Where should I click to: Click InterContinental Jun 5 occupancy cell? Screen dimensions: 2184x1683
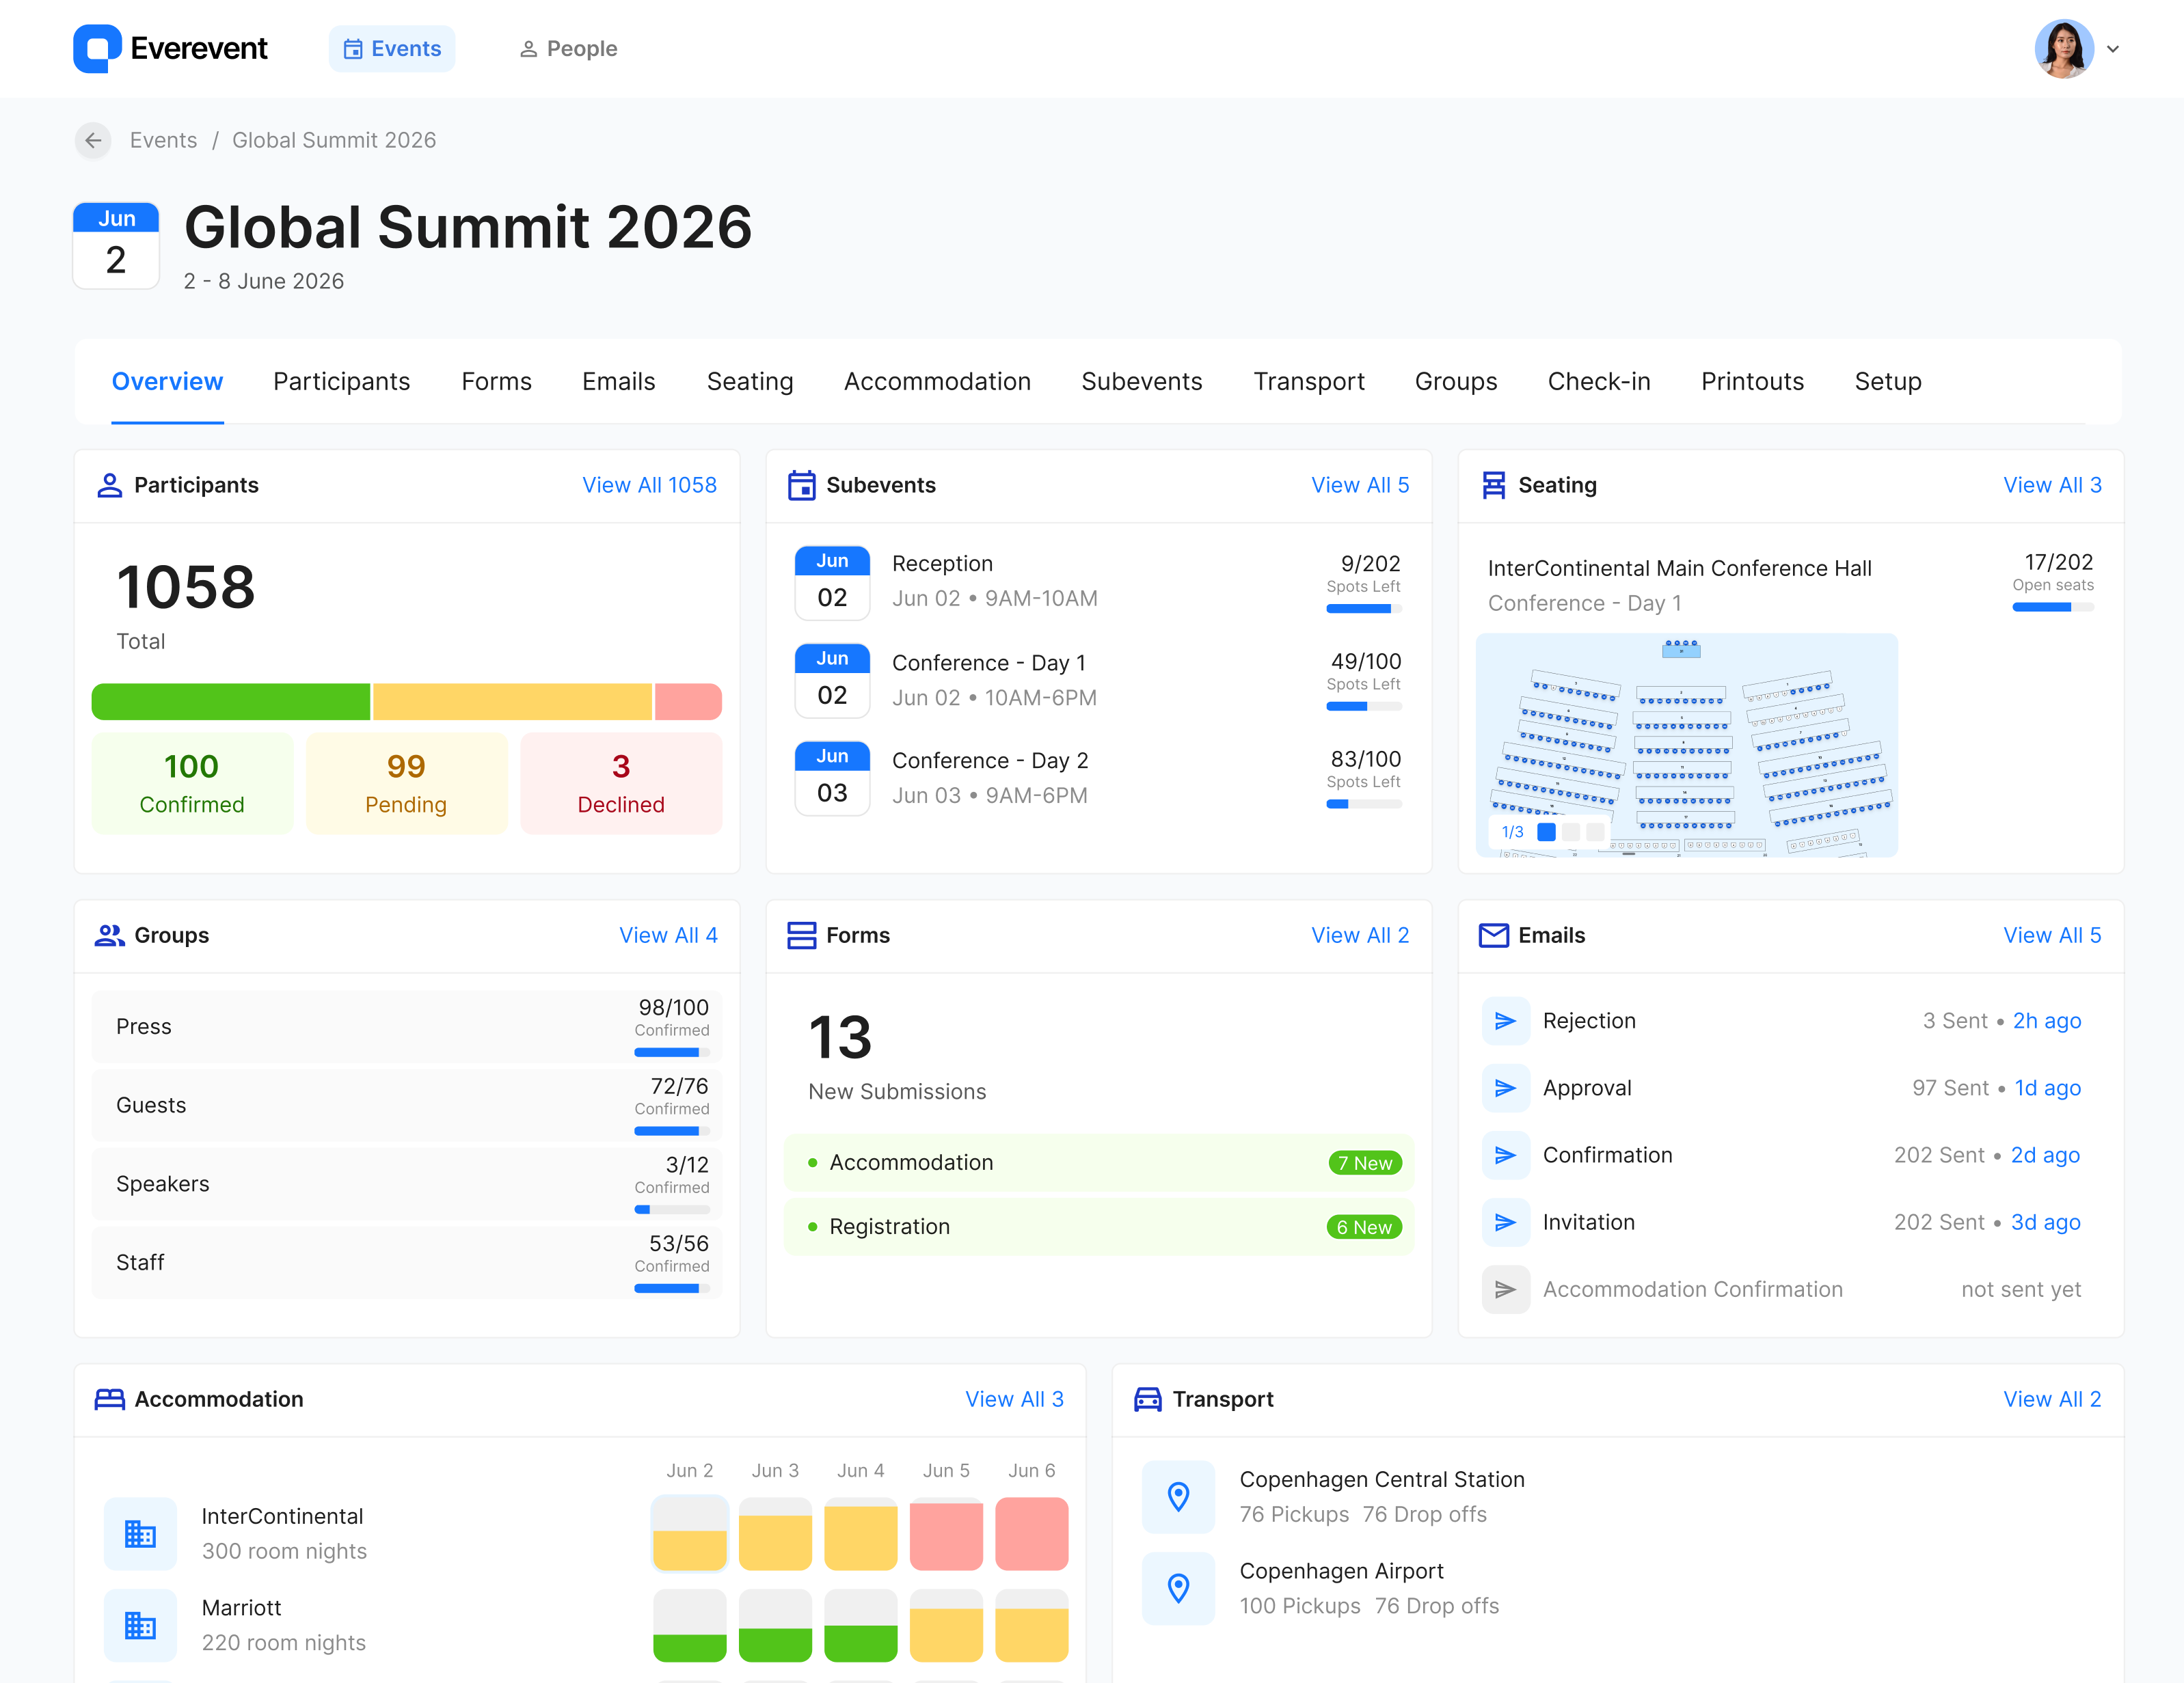[946, 1533]
